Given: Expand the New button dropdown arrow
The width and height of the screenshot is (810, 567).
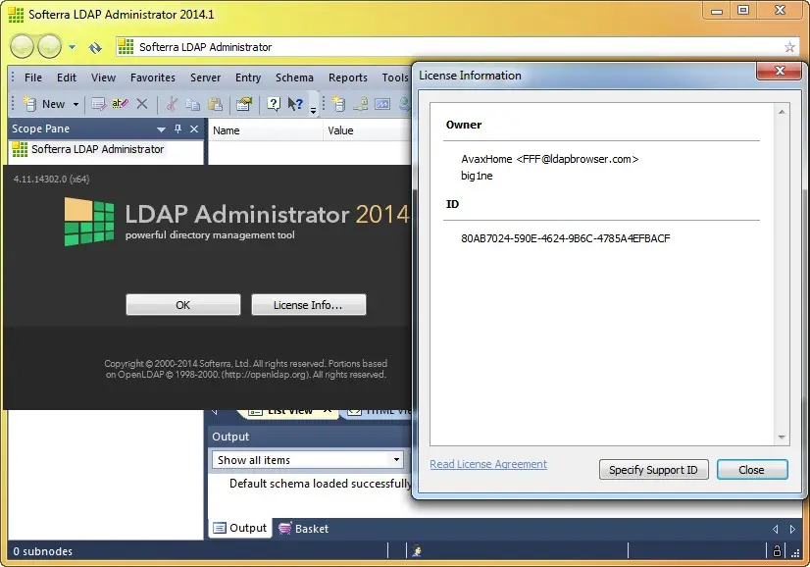Looking at the screenshot, I should coord(76,104).
